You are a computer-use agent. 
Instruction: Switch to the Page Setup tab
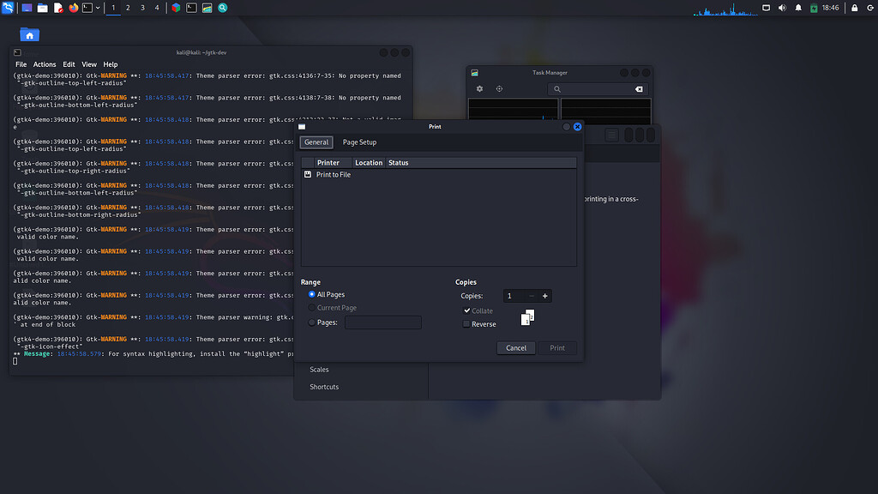click(x=359, y=142)
